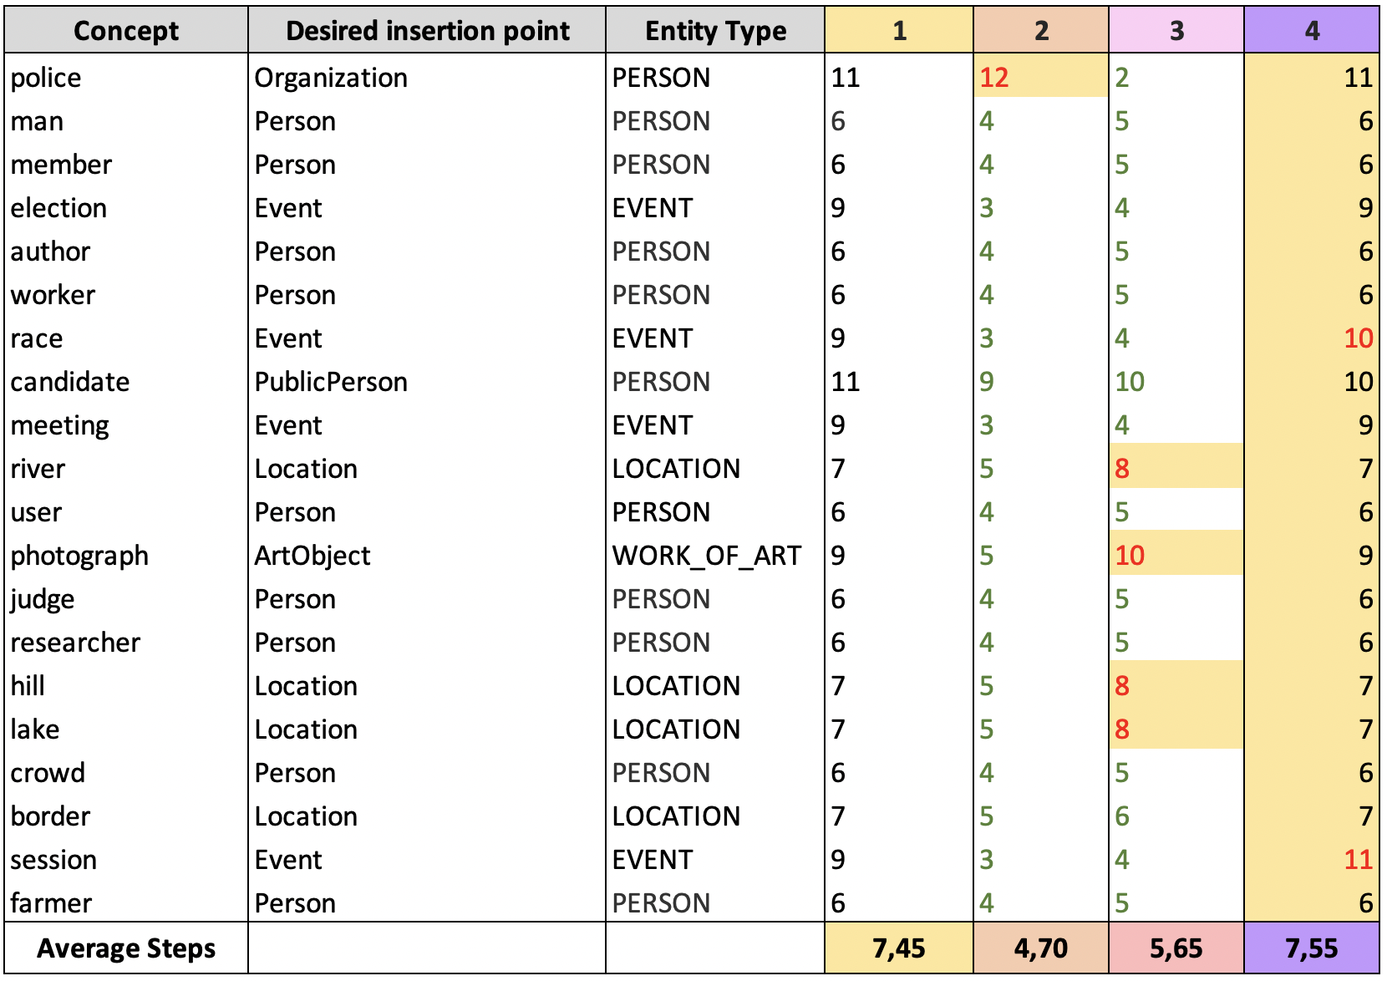The height and width of the screenshot is (981, 1387).
Task: Select the "police" concept cell
Action: pos(47,78)
